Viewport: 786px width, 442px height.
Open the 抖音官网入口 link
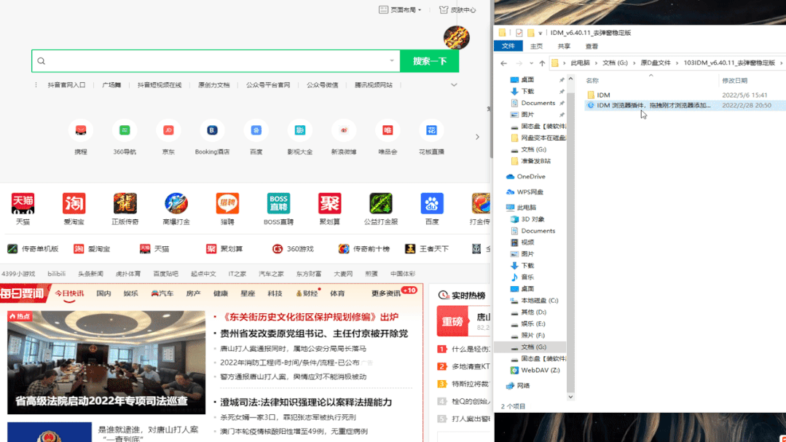click(x=67, y=85)
